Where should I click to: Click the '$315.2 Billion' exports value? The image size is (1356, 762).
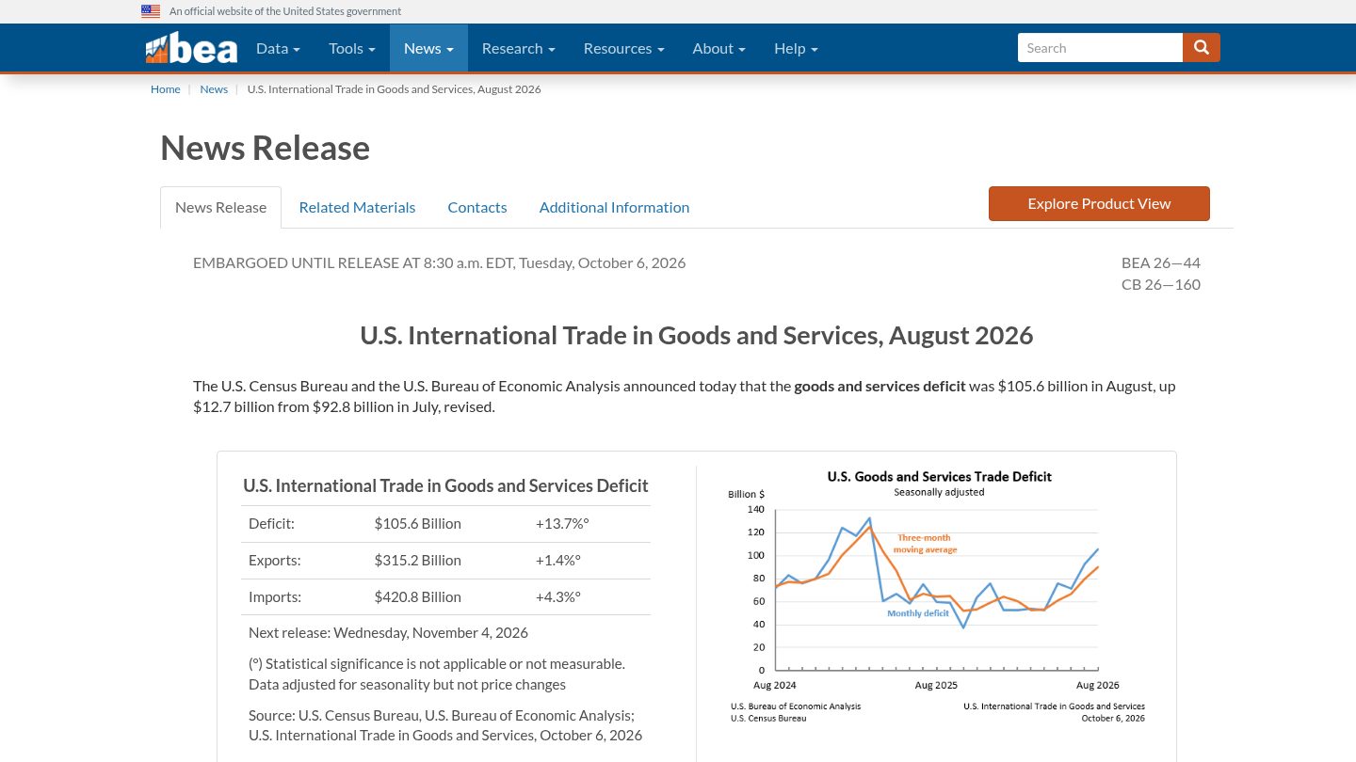pyautogui.click(x=417, y=560)
